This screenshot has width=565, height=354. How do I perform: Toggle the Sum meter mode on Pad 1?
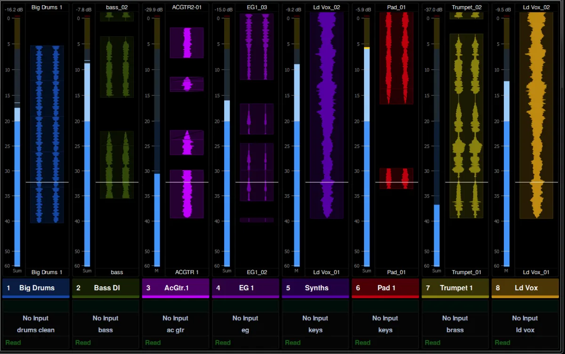click(x=367, y=271)
